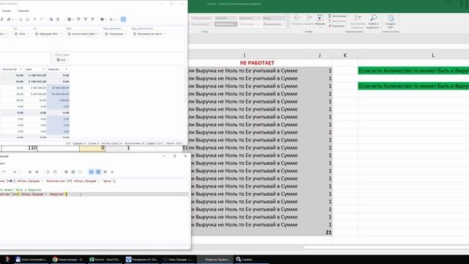Click the square icon right of the magnifier in rule editor
The image size is (469, 264).
(55, 172)
